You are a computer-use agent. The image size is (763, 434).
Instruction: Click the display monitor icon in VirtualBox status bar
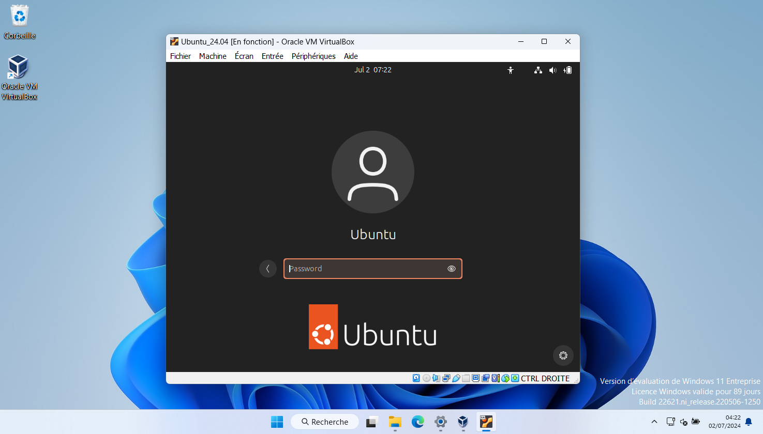coord(475,378)
